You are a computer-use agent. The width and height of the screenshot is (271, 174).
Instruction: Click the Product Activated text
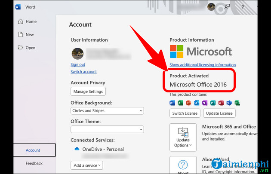[189, 76]
